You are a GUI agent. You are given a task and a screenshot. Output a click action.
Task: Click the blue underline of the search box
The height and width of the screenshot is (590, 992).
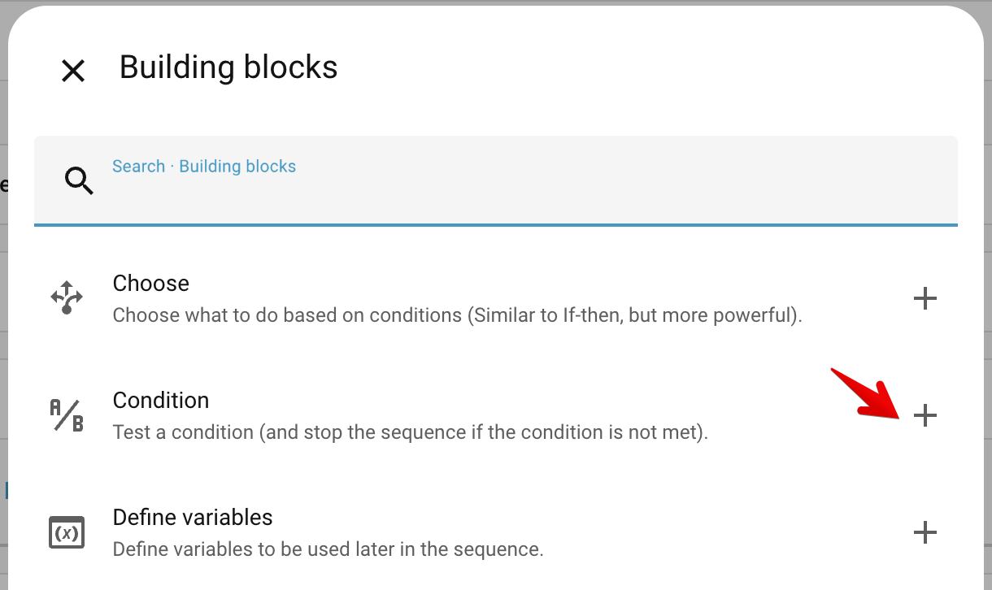(496, 224)
